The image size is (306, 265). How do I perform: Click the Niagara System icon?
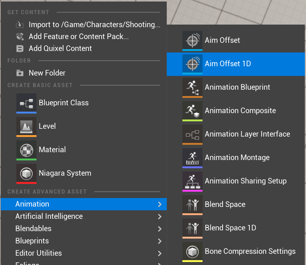26,173
